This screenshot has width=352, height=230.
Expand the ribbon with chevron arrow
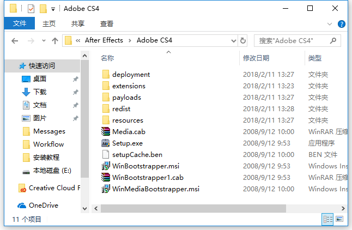pyautogui.click(x=330, y=24)
